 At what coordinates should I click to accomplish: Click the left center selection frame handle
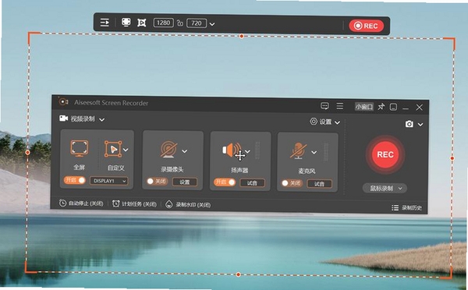click(27, 153)
